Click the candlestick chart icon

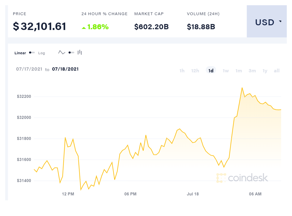point(80,52)
